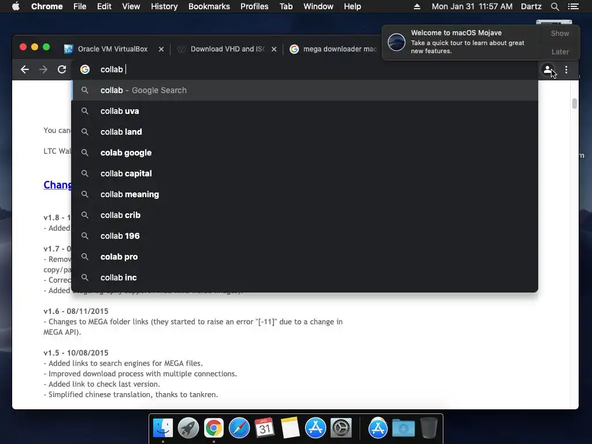Open the File menu
Image resolution: width=592 pixels, height=444 pixels.
pyautogui.click(x=80, y=6)
